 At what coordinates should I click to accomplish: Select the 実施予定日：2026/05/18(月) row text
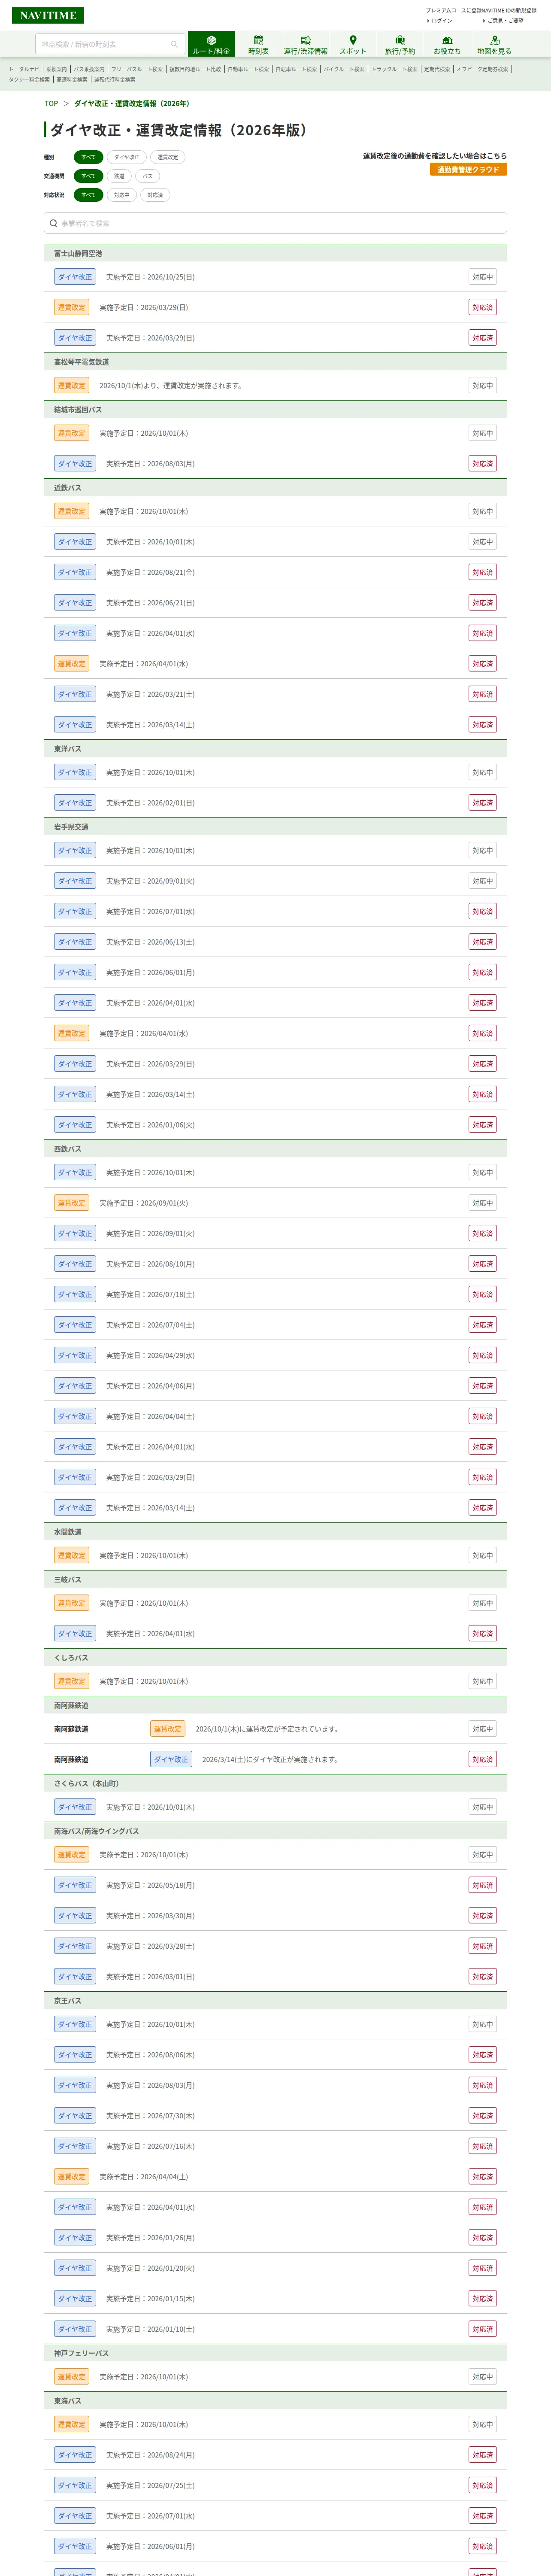point(150,1886)
